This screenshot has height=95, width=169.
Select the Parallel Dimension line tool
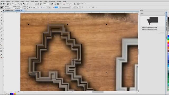(1, 42)
